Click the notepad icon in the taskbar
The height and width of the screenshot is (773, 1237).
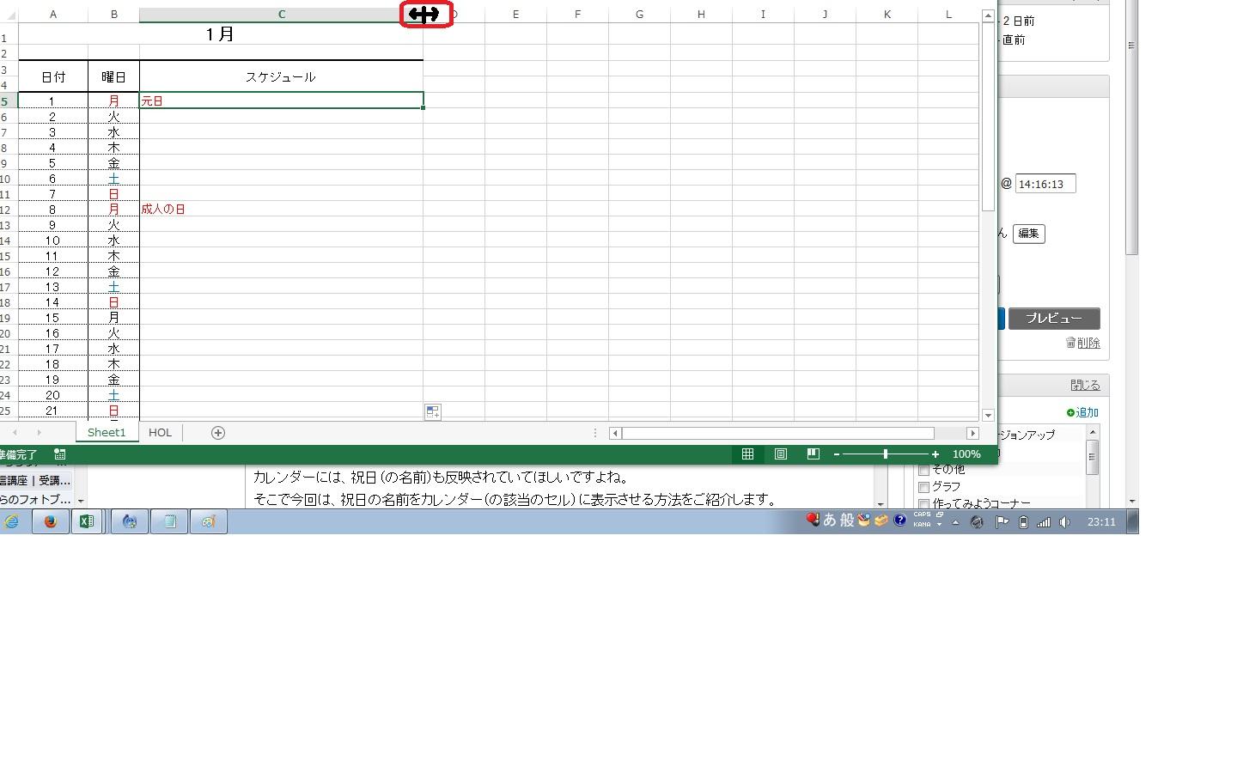[x=169, y=521]
